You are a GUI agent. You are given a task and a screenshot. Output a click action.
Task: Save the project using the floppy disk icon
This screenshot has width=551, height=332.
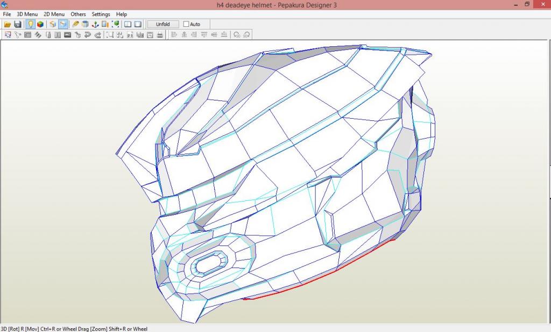[18, 24]
